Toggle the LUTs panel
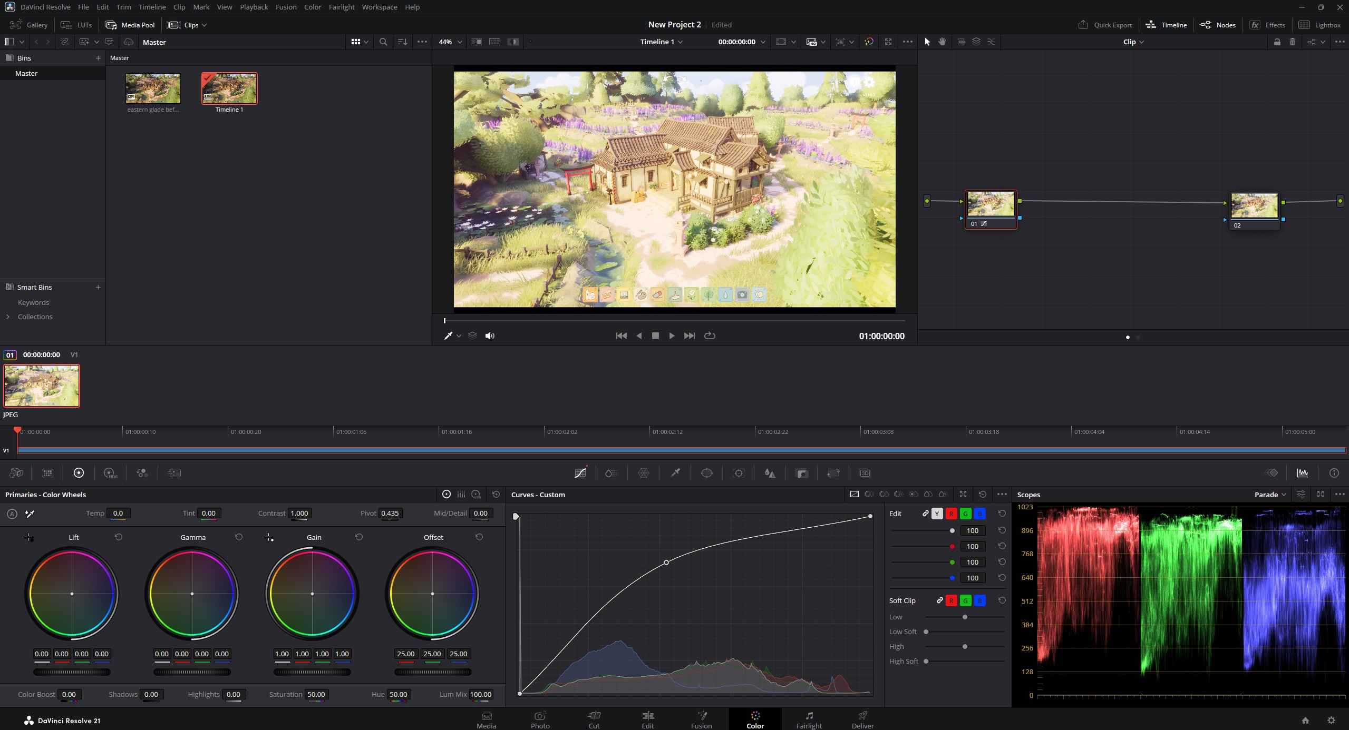This screenshot has height=730, width=1349. [76, 25]
